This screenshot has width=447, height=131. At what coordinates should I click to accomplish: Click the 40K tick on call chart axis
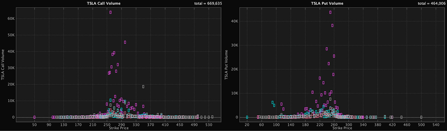click(x=10, y=51)
